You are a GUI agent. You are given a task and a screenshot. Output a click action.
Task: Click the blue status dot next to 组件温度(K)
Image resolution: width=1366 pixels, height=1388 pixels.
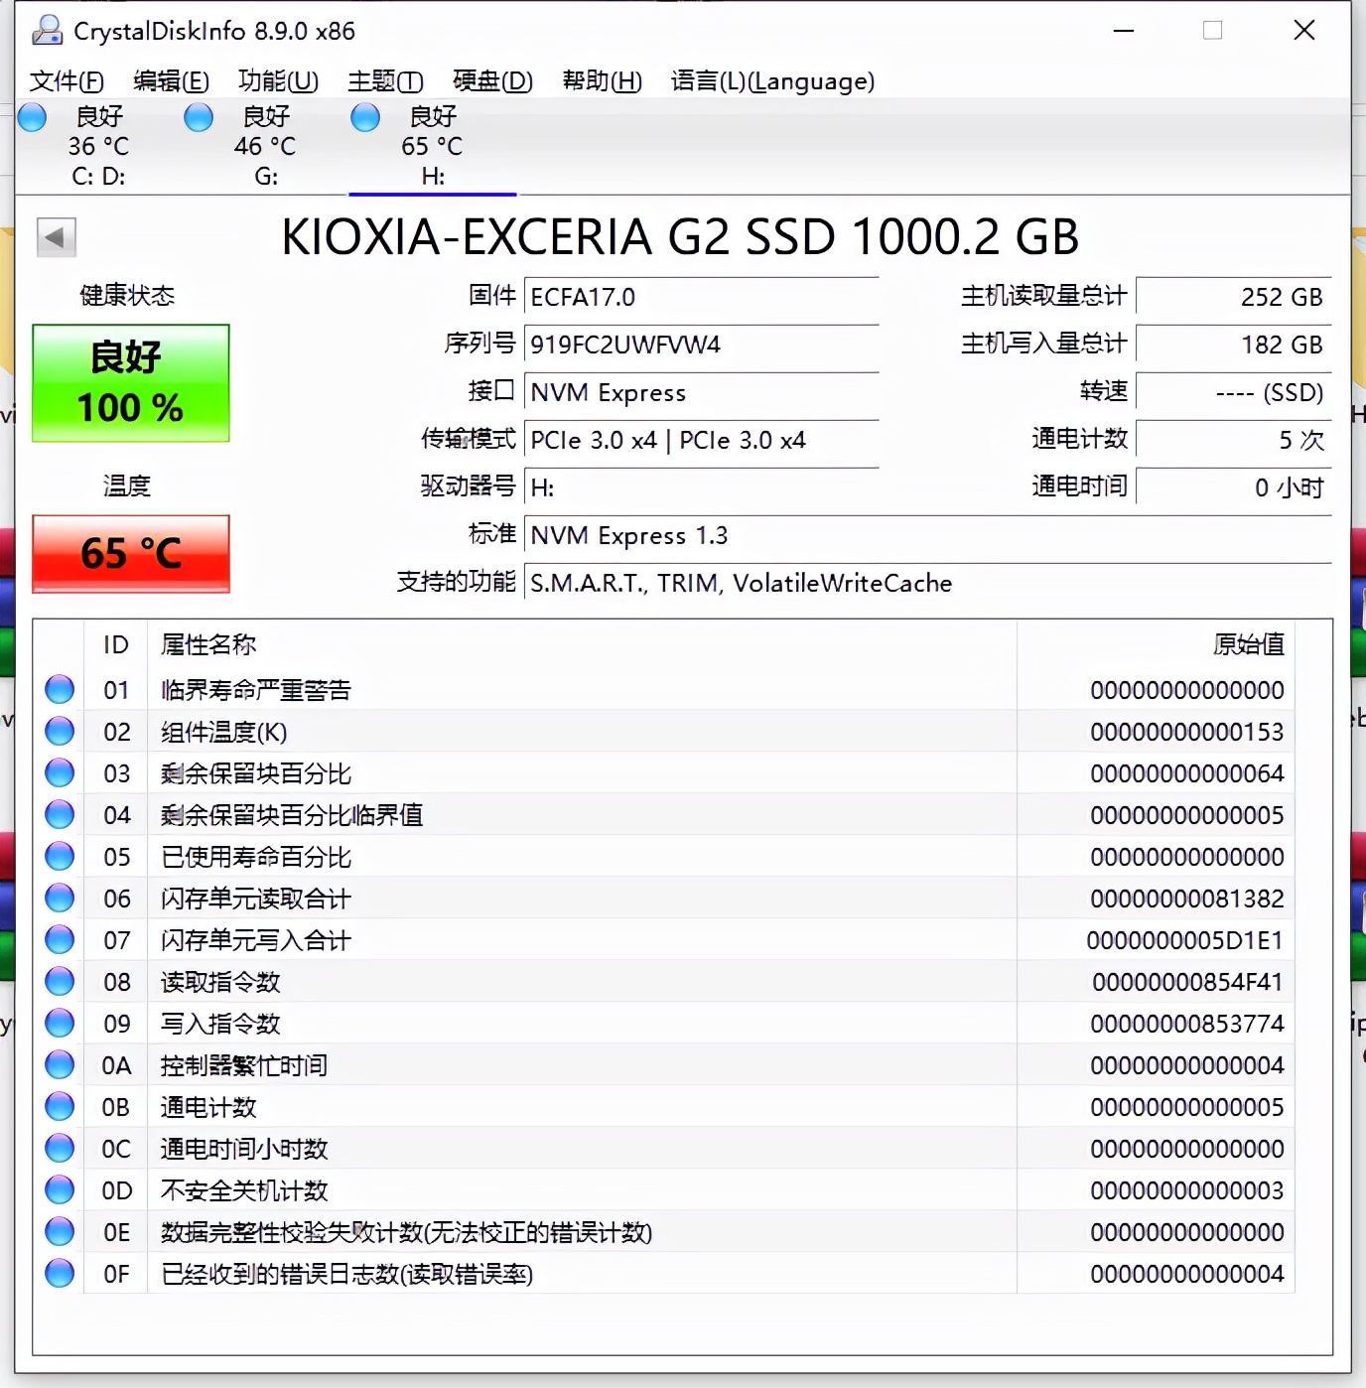tap(59, 731)
